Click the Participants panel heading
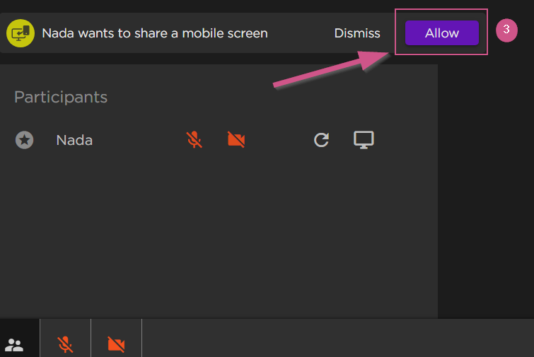Screen dimensions: 534x357 coord(61,98)
